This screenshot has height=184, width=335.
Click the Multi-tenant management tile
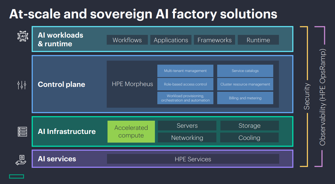coord(185,71)
